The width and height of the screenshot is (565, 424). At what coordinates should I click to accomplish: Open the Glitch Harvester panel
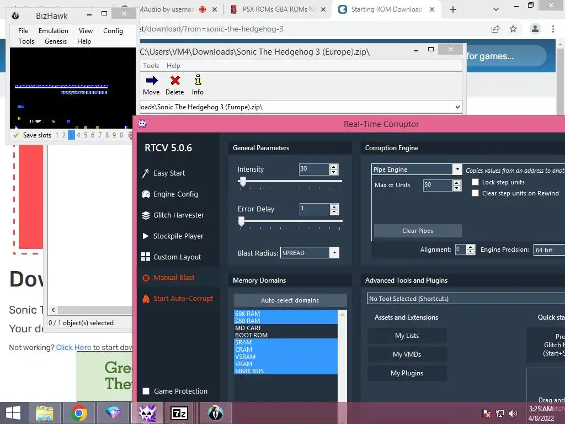[x=173, y=215]
